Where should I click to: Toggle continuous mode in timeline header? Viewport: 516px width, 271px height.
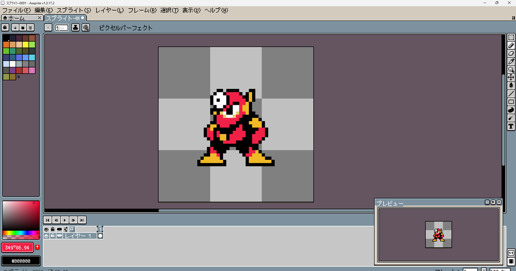coord(59,229)
